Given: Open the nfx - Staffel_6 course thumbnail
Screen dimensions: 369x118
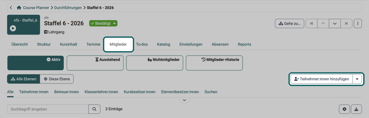Looking at the screenshot, I should click(23, 25).
